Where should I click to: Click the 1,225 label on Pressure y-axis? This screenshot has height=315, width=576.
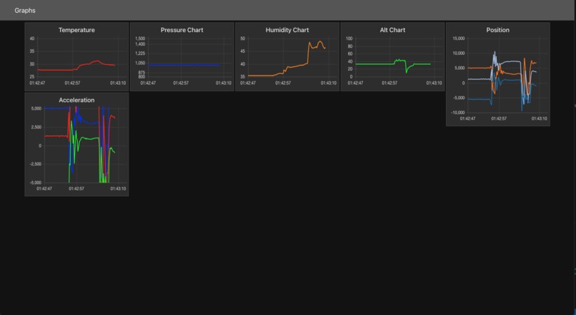(140, 53)
